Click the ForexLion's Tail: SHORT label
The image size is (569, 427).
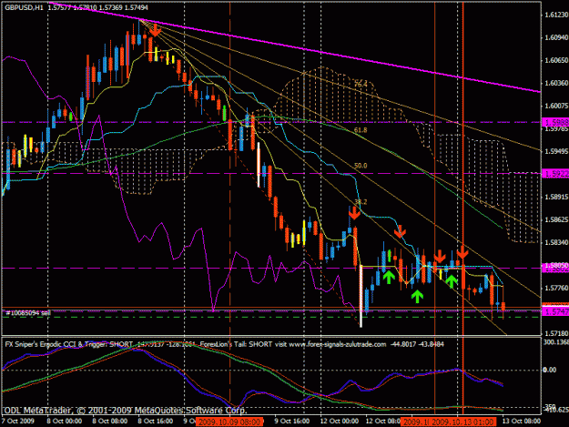click(236, 344)
